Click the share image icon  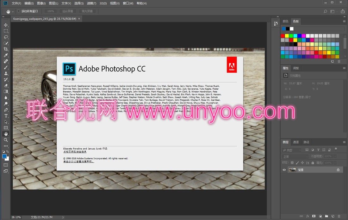(343, 11)
